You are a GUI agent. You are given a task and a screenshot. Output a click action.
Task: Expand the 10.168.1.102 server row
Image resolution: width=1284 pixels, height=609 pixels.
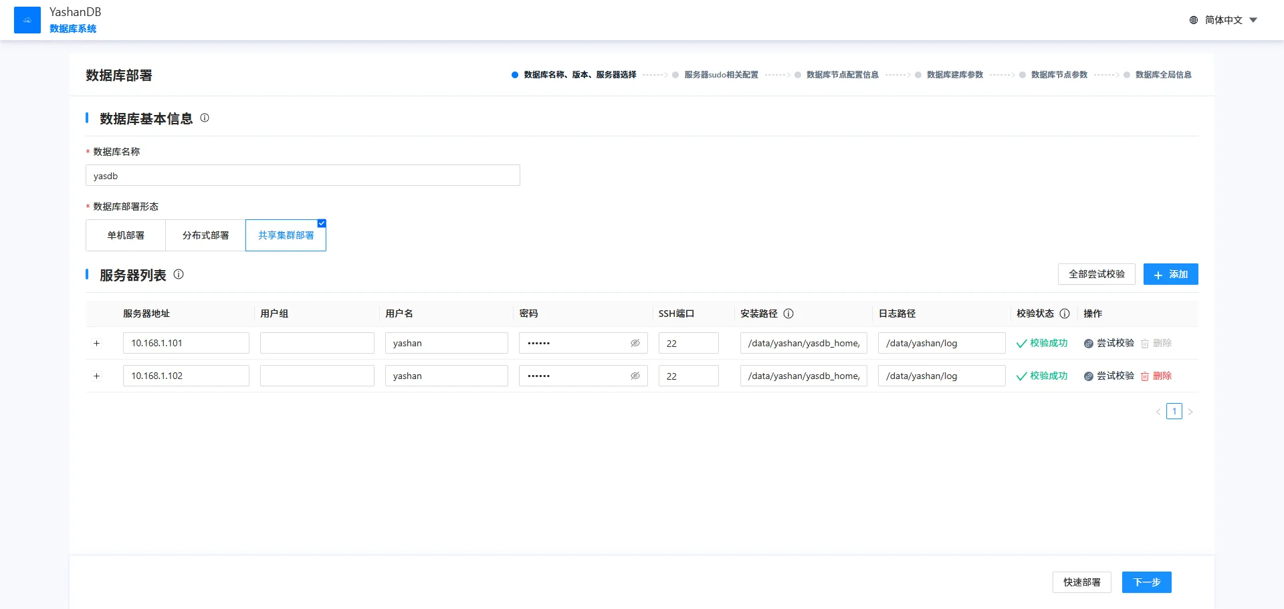(x=96, y=376)
